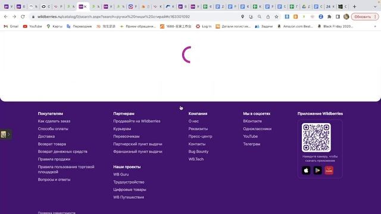Open Chrome's three-dot menu
The image size is (381, 214).
click(x=376, y=17)
